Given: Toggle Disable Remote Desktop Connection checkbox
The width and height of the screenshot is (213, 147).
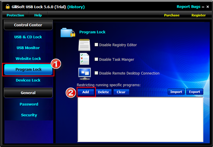Looking at the screenshot, I should click(x=96, y=73).
